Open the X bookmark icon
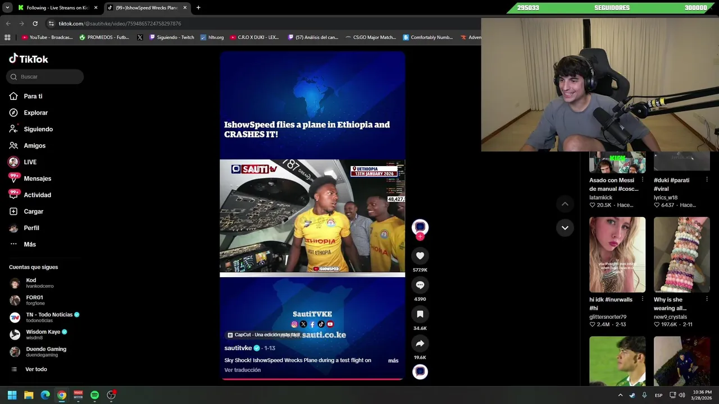Screen dimensions: 719x404 tap(140, 38)
